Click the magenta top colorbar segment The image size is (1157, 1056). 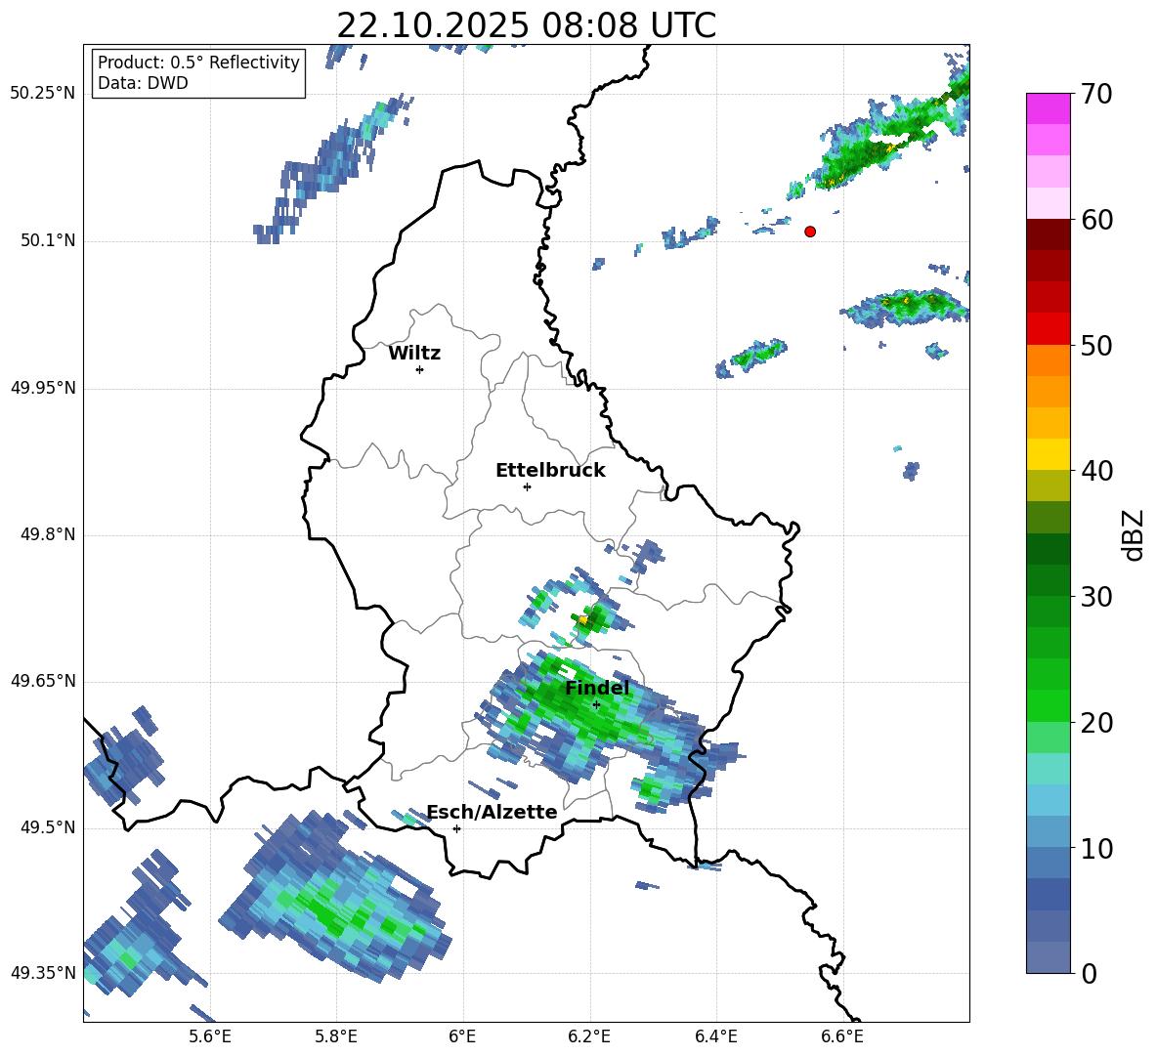(x=1049, y=108)
